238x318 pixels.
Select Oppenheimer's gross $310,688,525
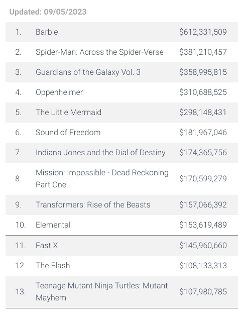pyautogui.click(x=203, y=92)
